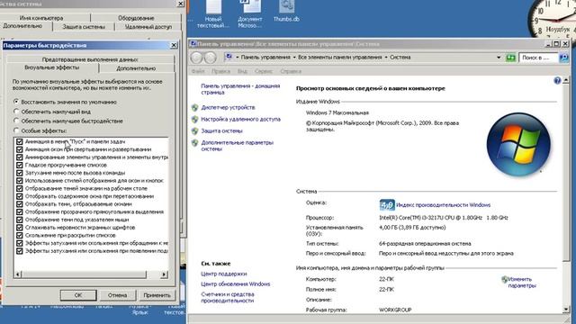Select Обеспечить наилучшее быстродействие option

coord(16,121)
